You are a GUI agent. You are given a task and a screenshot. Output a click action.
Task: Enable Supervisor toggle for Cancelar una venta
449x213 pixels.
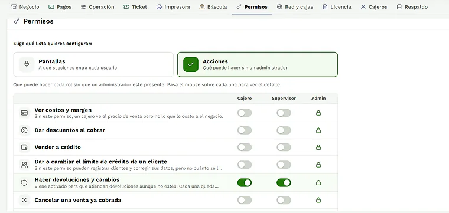coord(284,200)
